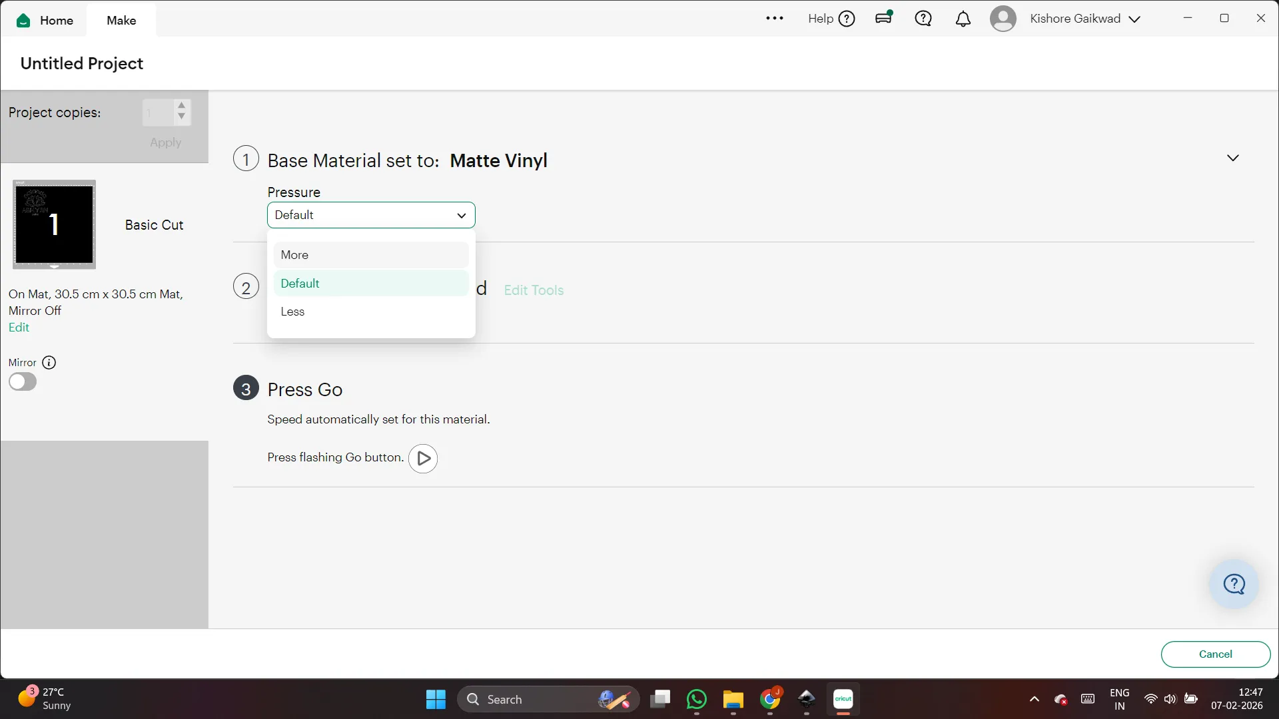Click the three-dots more options icon

pyautogui.click(x=774, y=19)
